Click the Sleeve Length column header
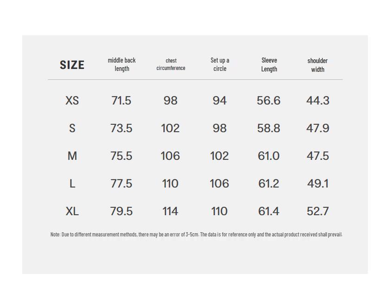390x293 pixels. (269, 64)
